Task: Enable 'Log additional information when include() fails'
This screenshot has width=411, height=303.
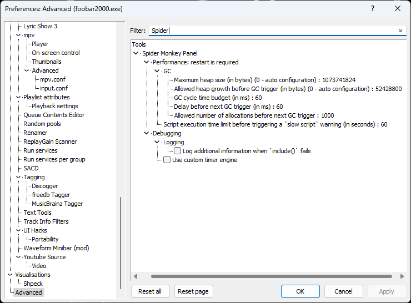Action: (x=178, y=151)
